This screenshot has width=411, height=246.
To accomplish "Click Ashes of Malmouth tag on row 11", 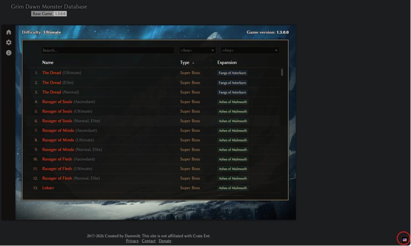I will [x=233, y=169].
